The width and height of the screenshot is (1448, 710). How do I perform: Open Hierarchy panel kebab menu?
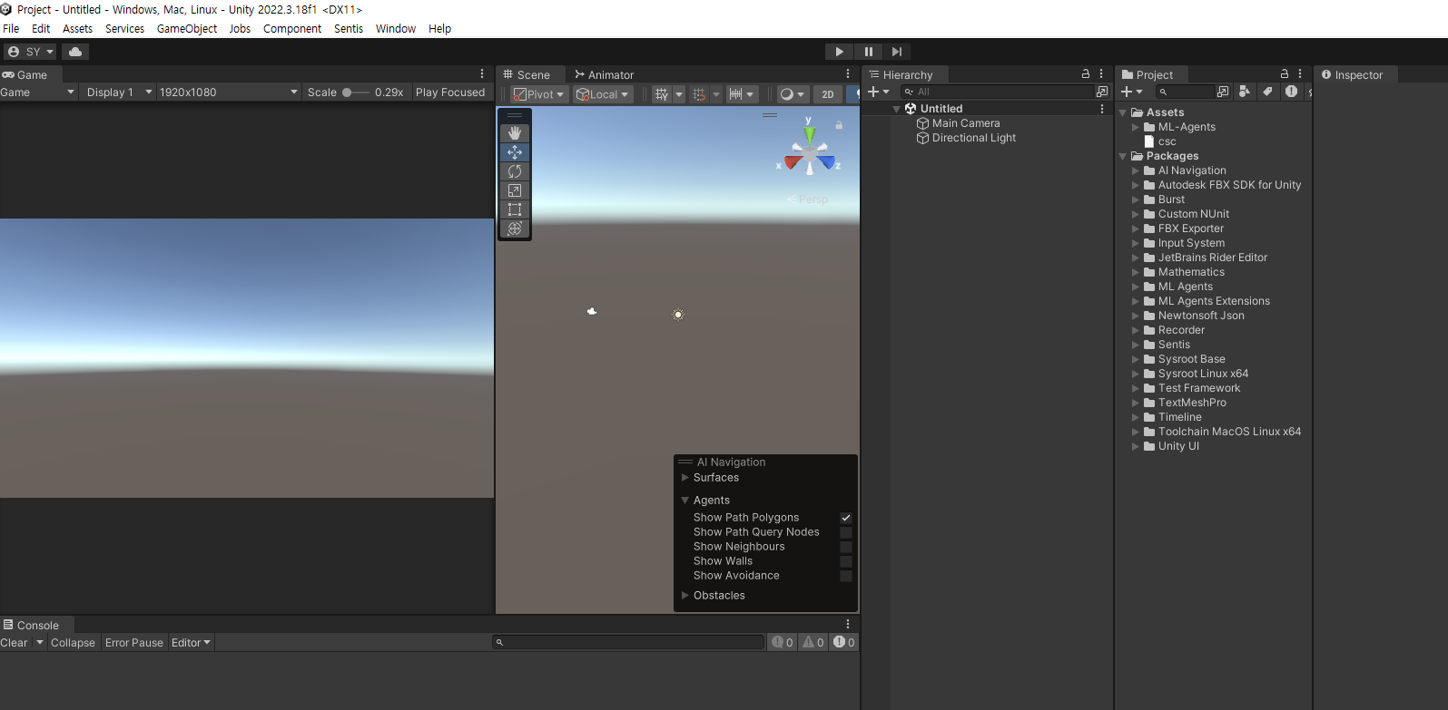pos(1101,74)
